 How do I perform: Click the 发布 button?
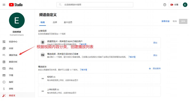click(183, 21)
